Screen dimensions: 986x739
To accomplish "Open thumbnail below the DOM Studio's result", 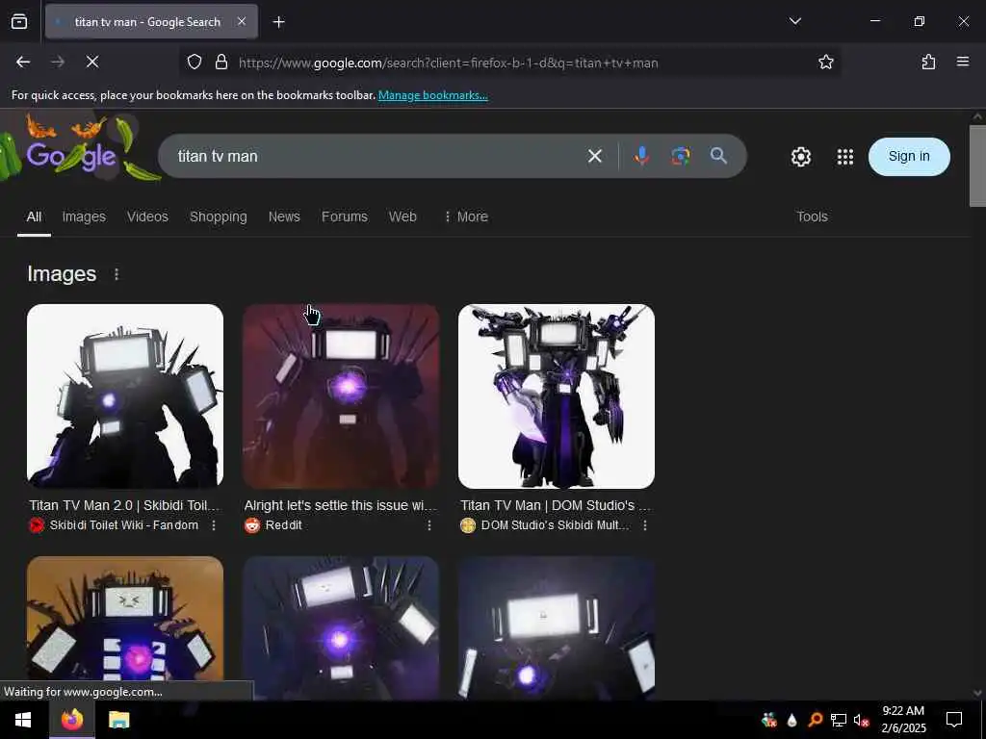I will 557,627.
